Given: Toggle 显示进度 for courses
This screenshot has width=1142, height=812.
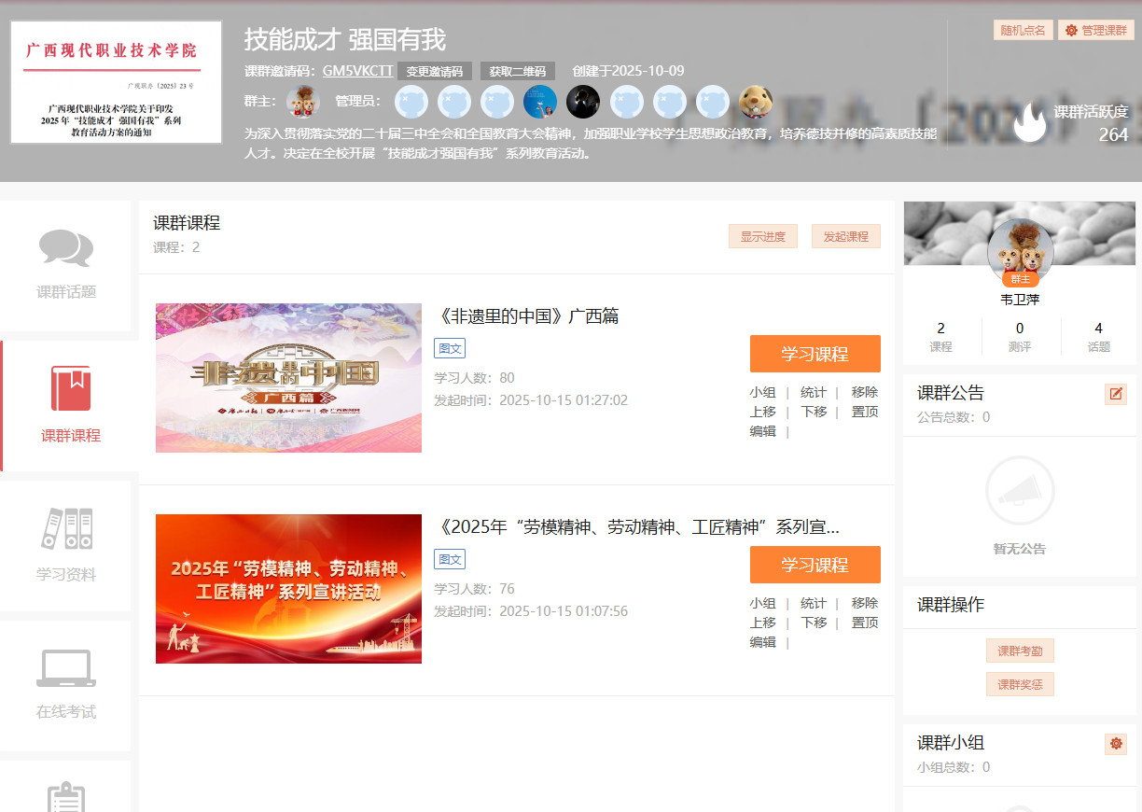Looking at the screenshot, I should point(762,237).
